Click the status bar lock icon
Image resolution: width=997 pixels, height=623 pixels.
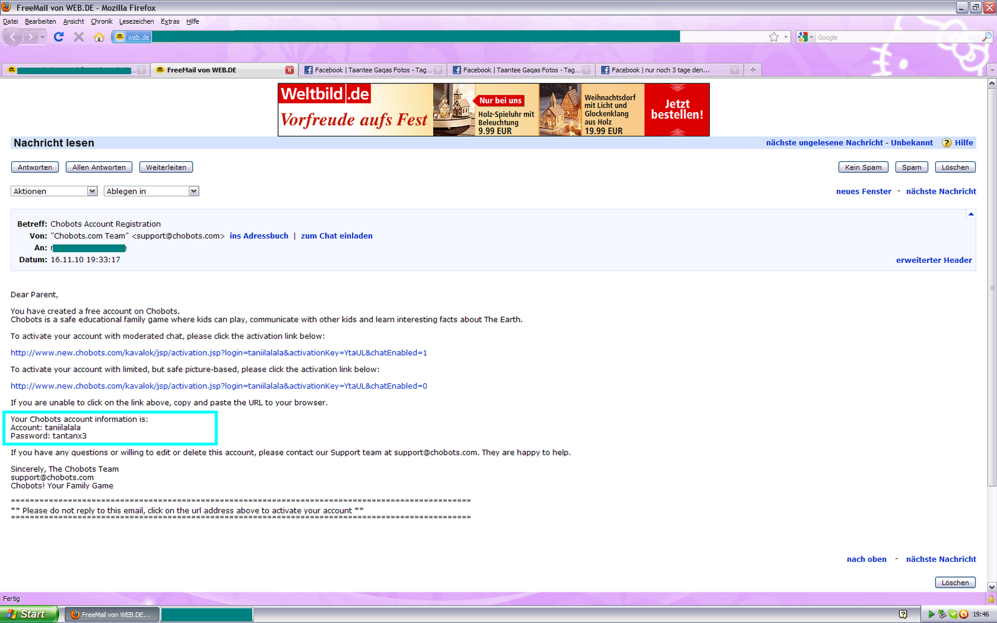point(991,599)
